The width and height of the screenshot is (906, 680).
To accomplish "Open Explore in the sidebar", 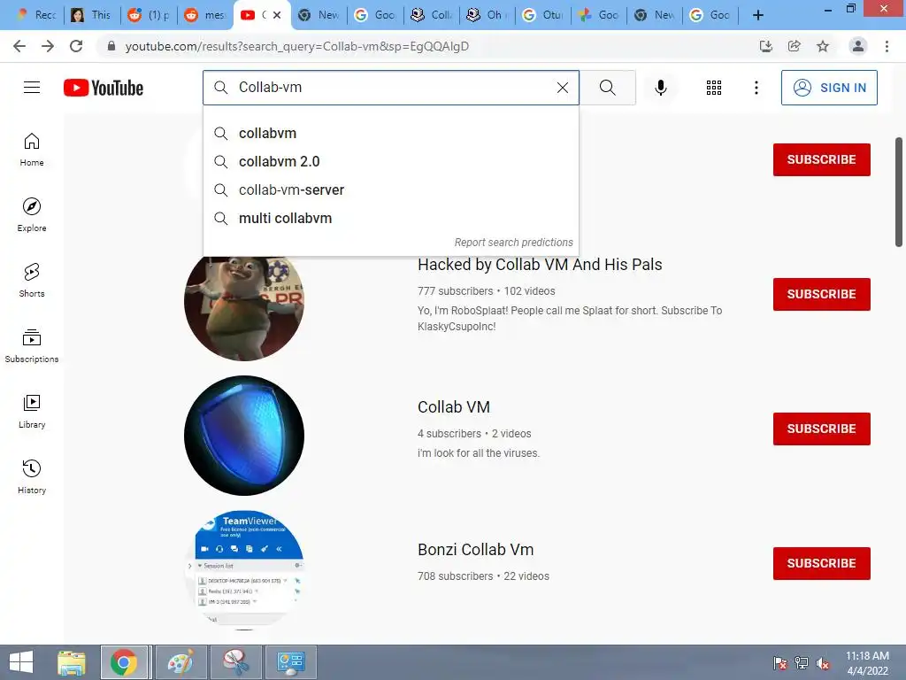I will (32, 215).
